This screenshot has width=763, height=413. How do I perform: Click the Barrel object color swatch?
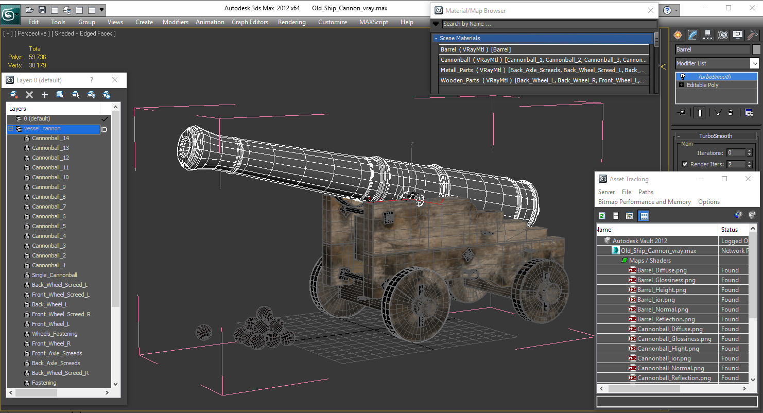756,49
